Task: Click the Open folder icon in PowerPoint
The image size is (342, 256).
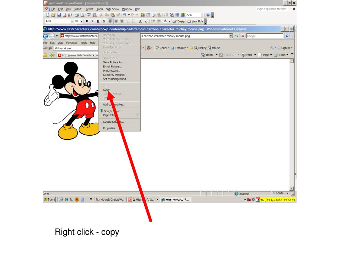Action: pyautogui.click(x=53, y=15)
